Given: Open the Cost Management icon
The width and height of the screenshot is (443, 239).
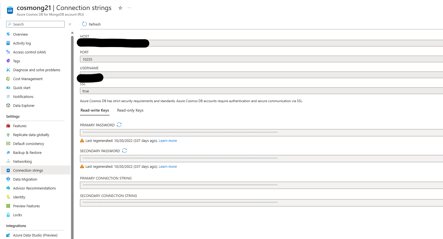Looking at the screenshot, I should 8,79.
